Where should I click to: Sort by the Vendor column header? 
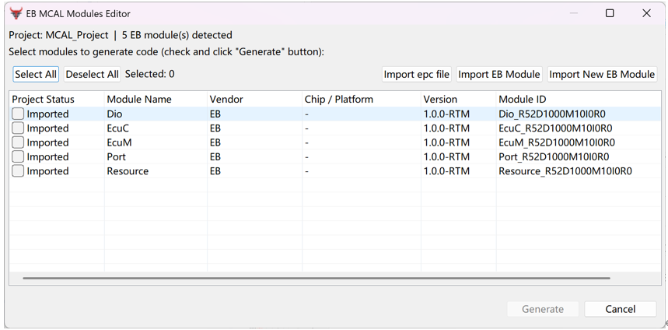(255, 100)
